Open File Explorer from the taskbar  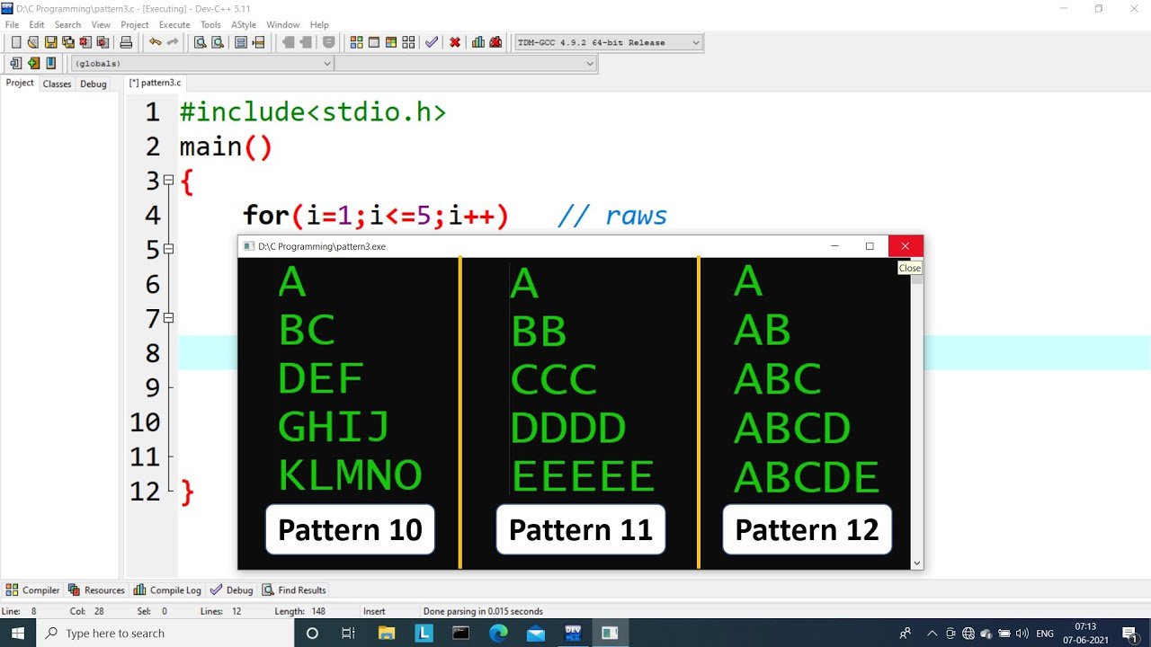(x=386, y=633)
